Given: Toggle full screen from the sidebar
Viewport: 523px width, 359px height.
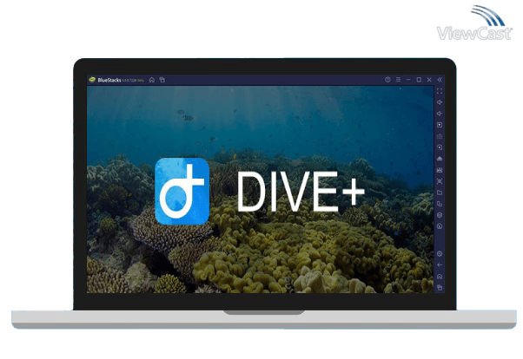Looking at the screenshot, I should [440, 91].
